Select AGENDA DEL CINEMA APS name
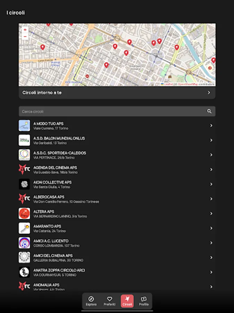Image resolution: width=234 pixels, height=313 pixels. 55,168
